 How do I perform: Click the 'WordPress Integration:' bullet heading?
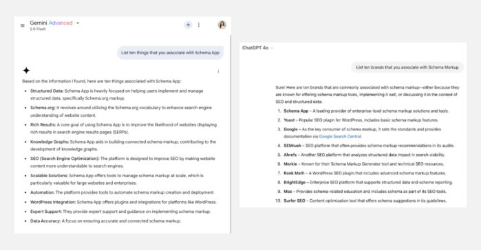(x=53, y=202)
